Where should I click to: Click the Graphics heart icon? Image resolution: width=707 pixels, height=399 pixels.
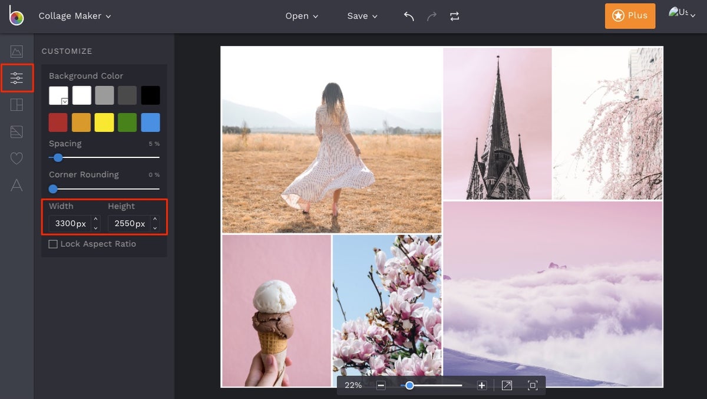(x=16, y=158)
